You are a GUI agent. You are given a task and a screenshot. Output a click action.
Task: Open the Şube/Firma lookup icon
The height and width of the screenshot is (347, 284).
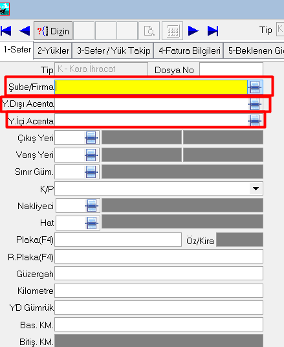(255, 87)
